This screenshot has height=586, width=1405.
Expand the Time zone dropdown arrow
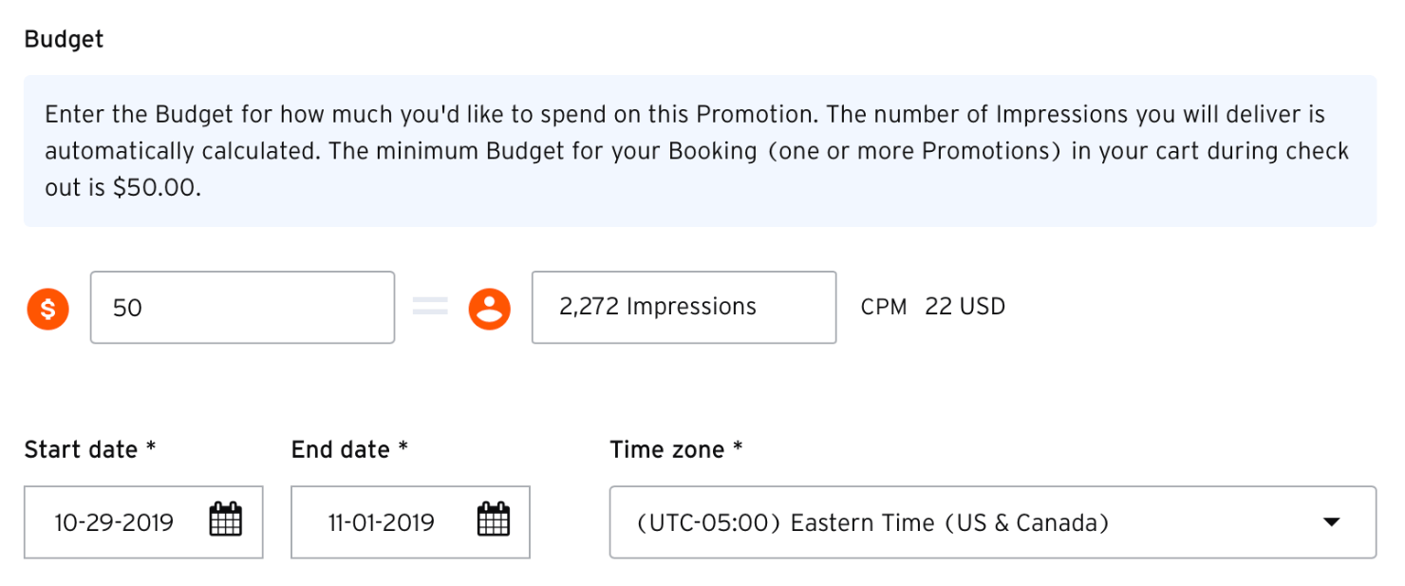(1331, 522)
